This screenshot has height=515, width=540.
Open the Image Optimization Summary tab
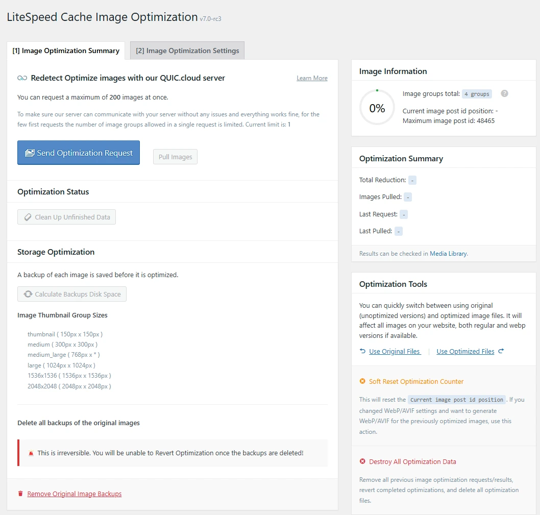point(66,51)
